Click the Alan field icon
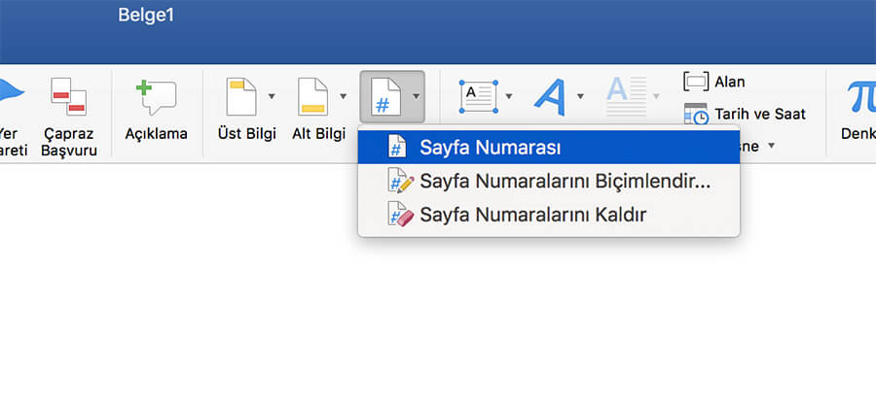 tap(696, 82)
